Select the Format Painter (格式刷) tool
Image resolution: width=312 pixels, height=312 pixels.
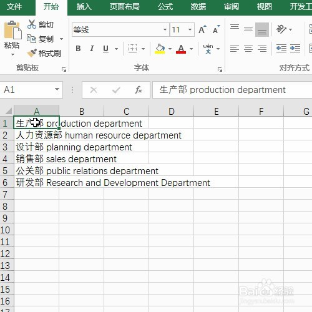point(44,53)
